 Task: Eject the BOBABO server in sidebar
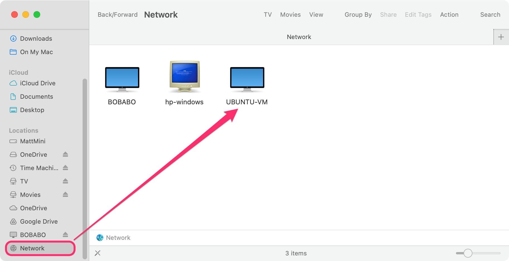(x=65, y=235)
